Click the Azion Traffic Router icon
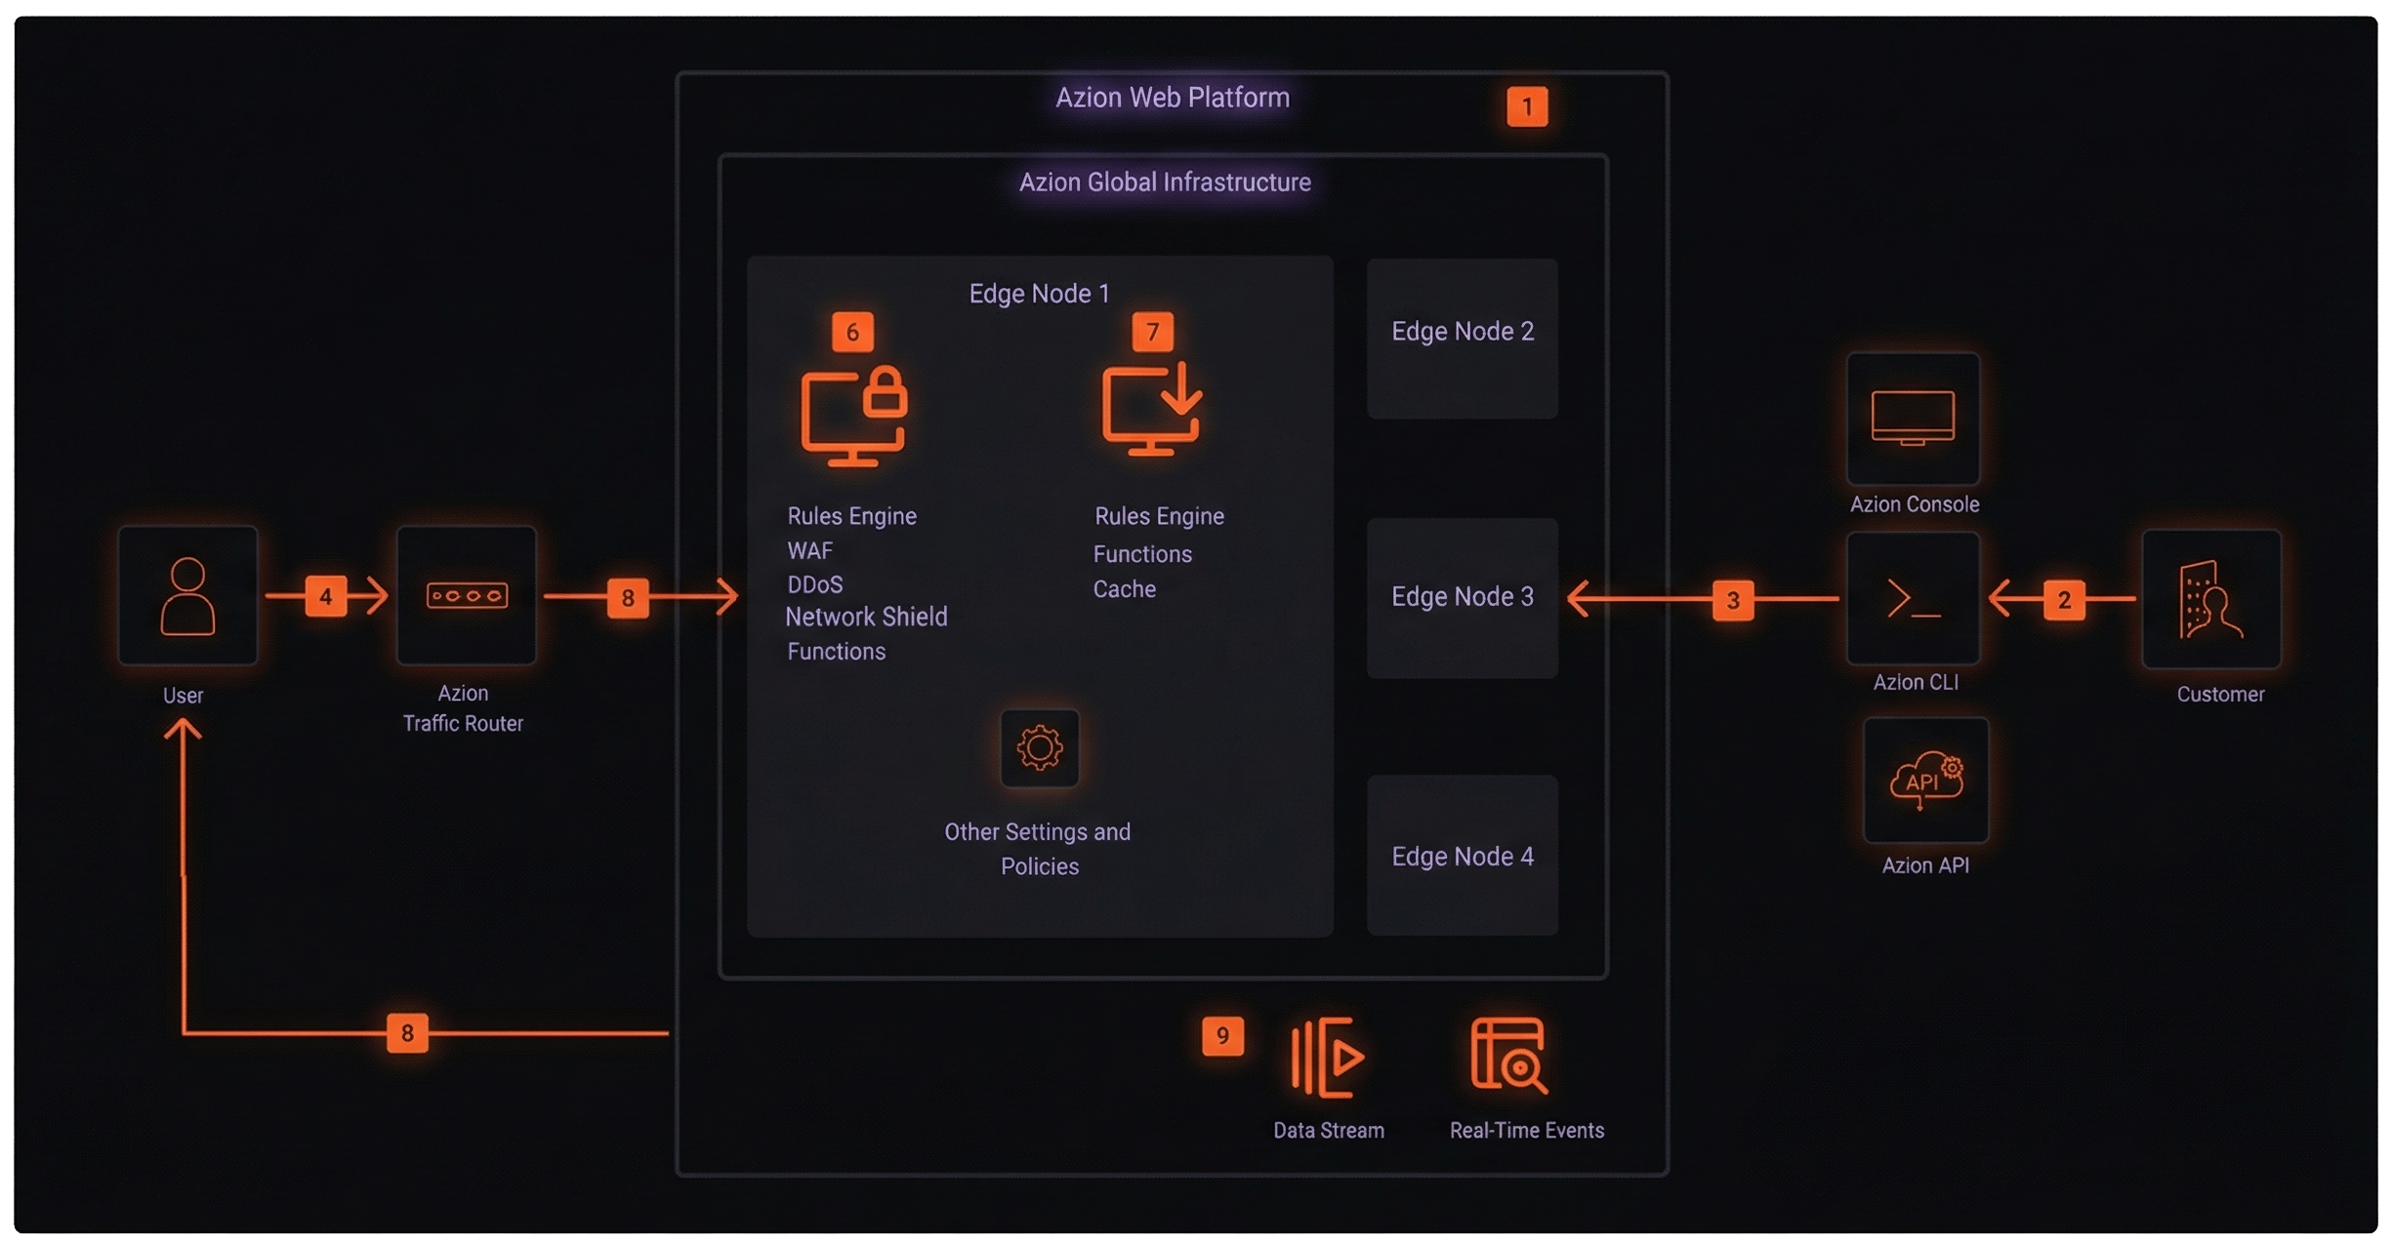This screenshot has height=1245, width=2392. tap(467, 595)
